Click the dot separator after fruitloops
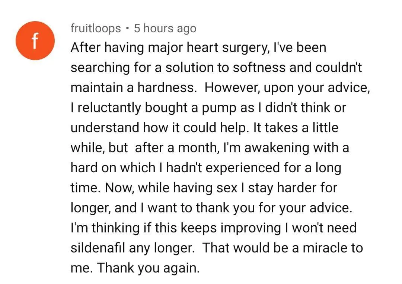Screen dimensions: 402x284 [x=127, y=29]
